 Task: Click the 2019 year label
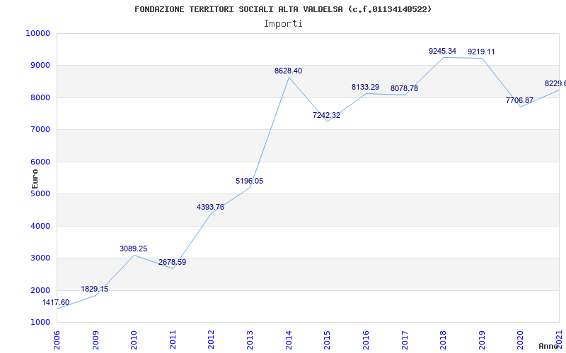point(482,340)
